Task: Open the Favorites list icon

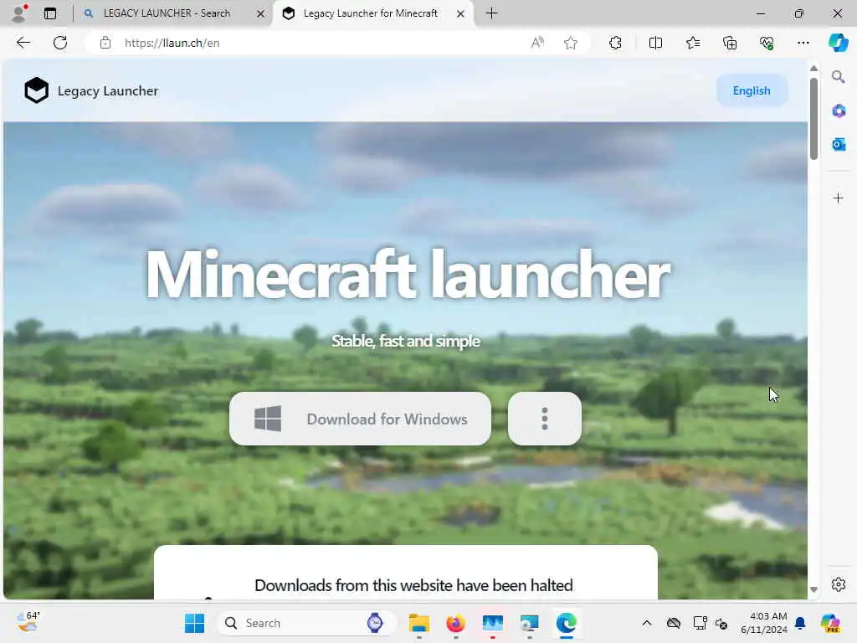Action: click(x=692, y=43)
